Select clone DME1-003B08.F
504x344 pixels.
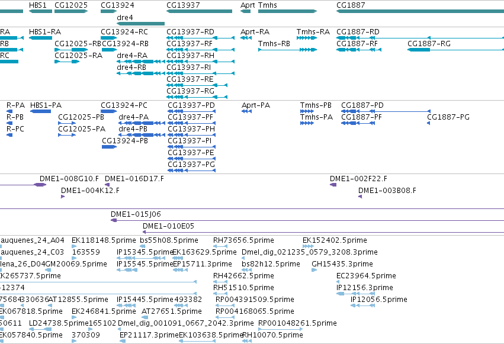click(360, 197)
